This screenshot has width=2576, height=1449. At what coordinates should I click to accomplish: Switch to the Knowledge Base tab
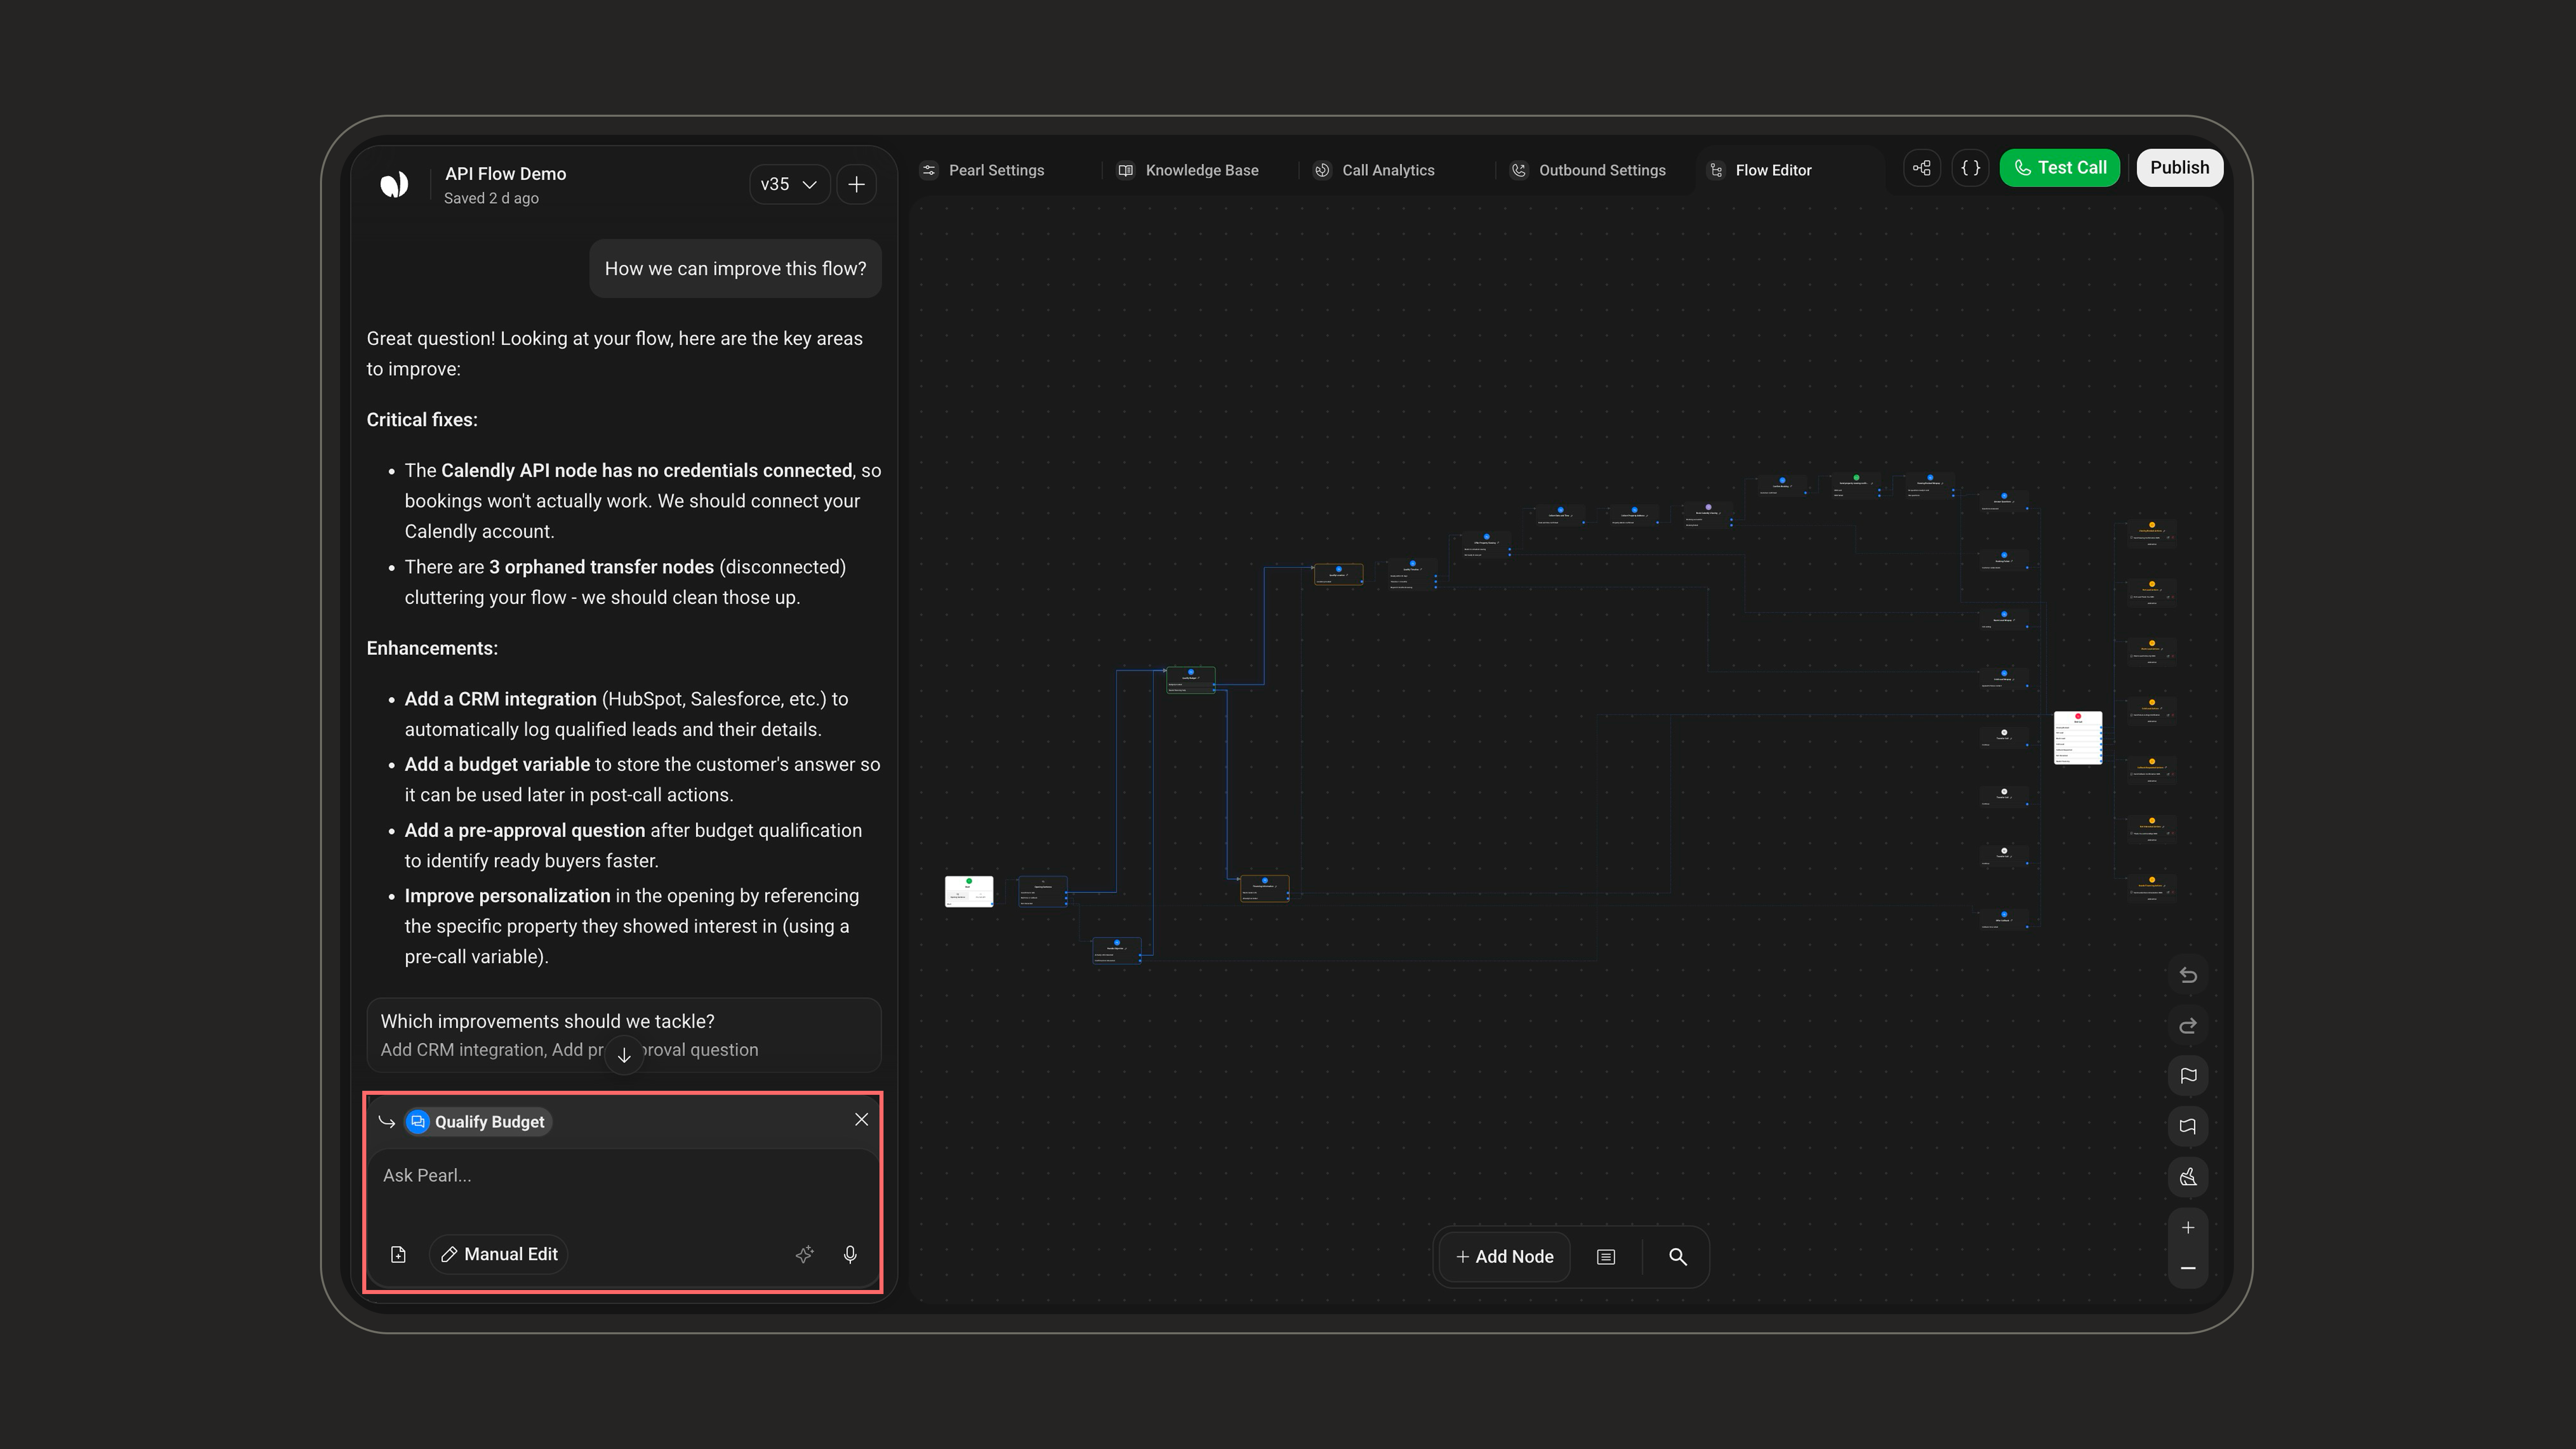pyautogui.click(x=1189, y=170)
